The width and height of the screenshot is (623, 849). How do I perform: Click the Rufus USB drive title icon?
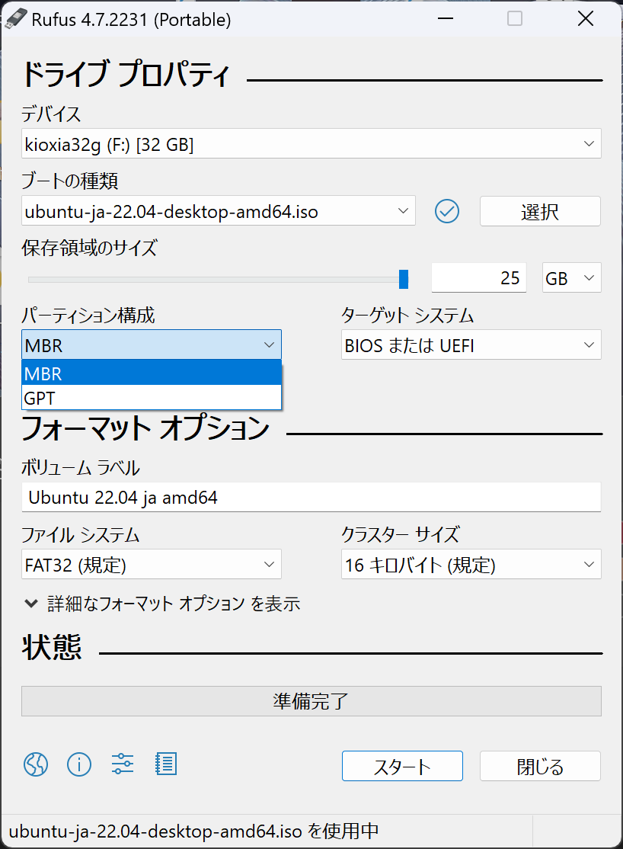point(15,20)
